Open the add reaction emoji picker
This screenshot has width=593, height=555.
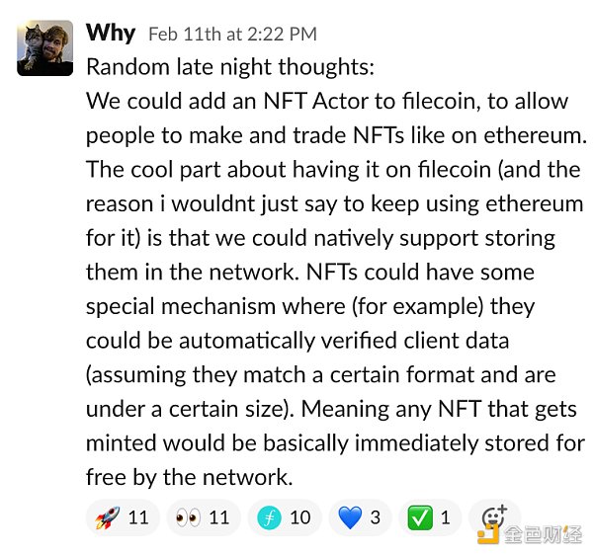[492, 517]
